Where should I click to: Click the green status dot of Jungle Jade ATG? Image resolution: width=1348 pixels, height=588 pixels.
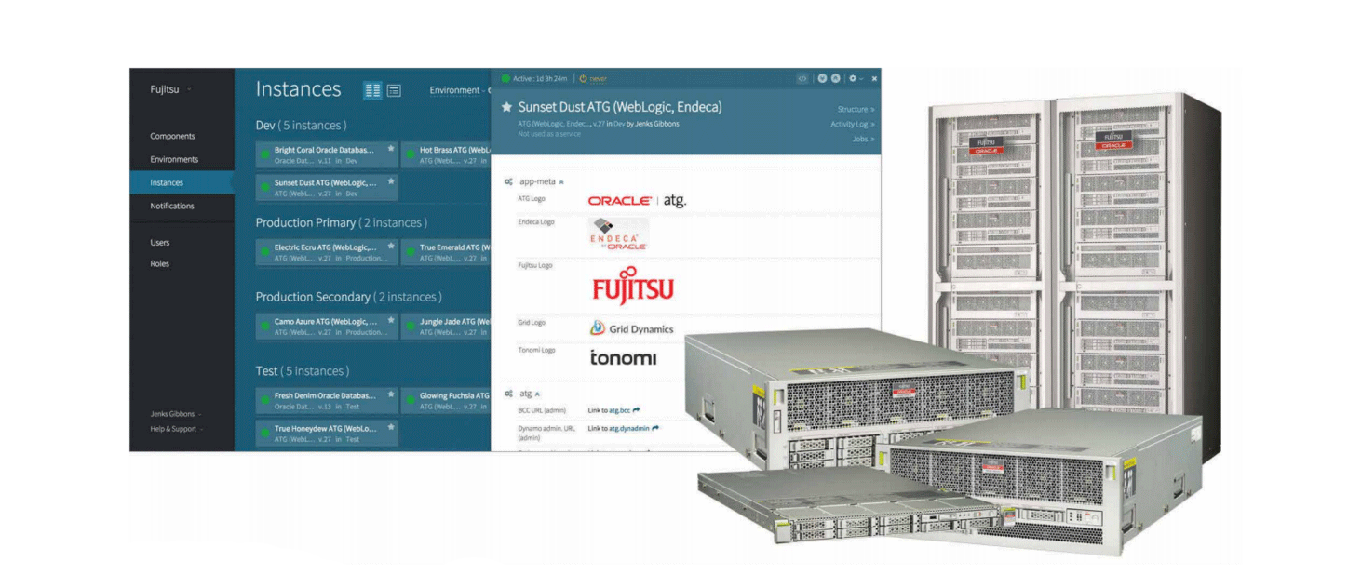click(x=410, y=326)
